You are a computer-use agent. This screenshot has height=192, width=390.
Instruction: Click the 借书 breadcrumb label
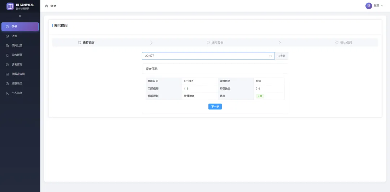[53, 6]
